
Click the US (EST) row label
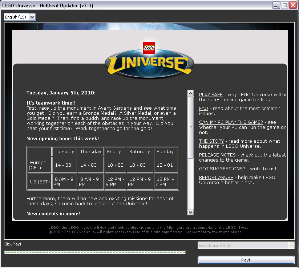(x=40, y=182)
